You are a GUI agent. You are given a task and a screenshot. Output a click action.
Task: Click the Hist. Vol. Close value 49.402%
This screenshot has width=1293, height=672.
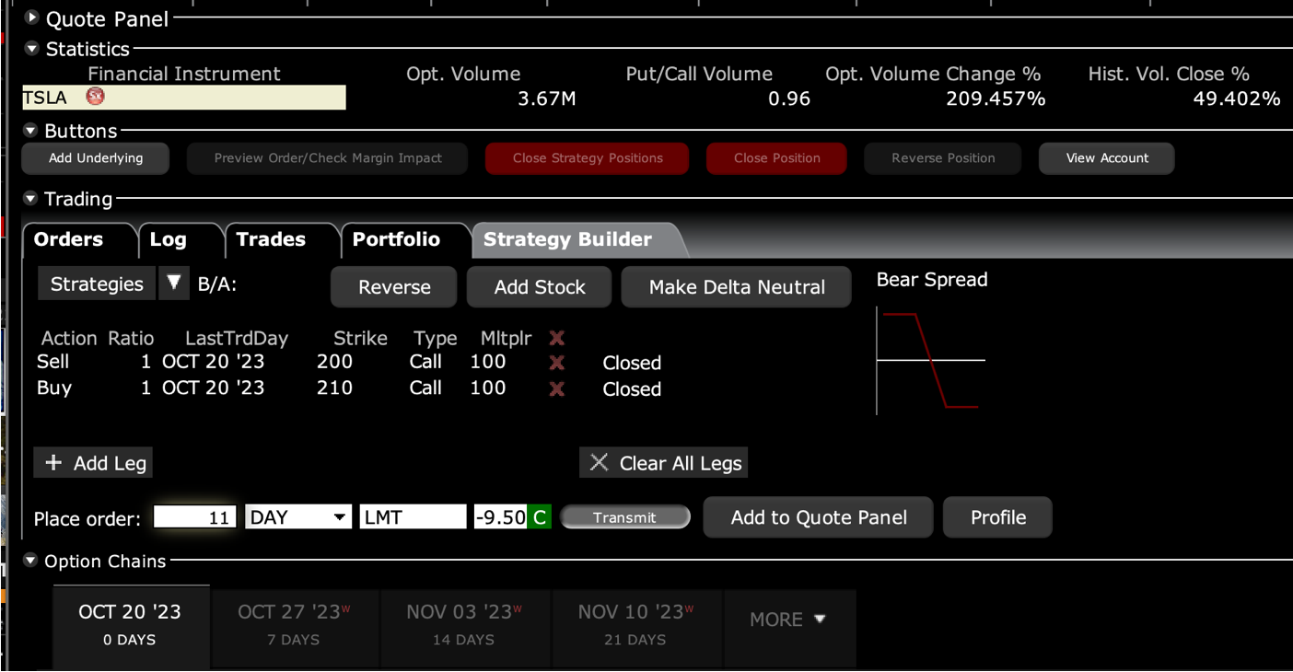coord(1237,98)
